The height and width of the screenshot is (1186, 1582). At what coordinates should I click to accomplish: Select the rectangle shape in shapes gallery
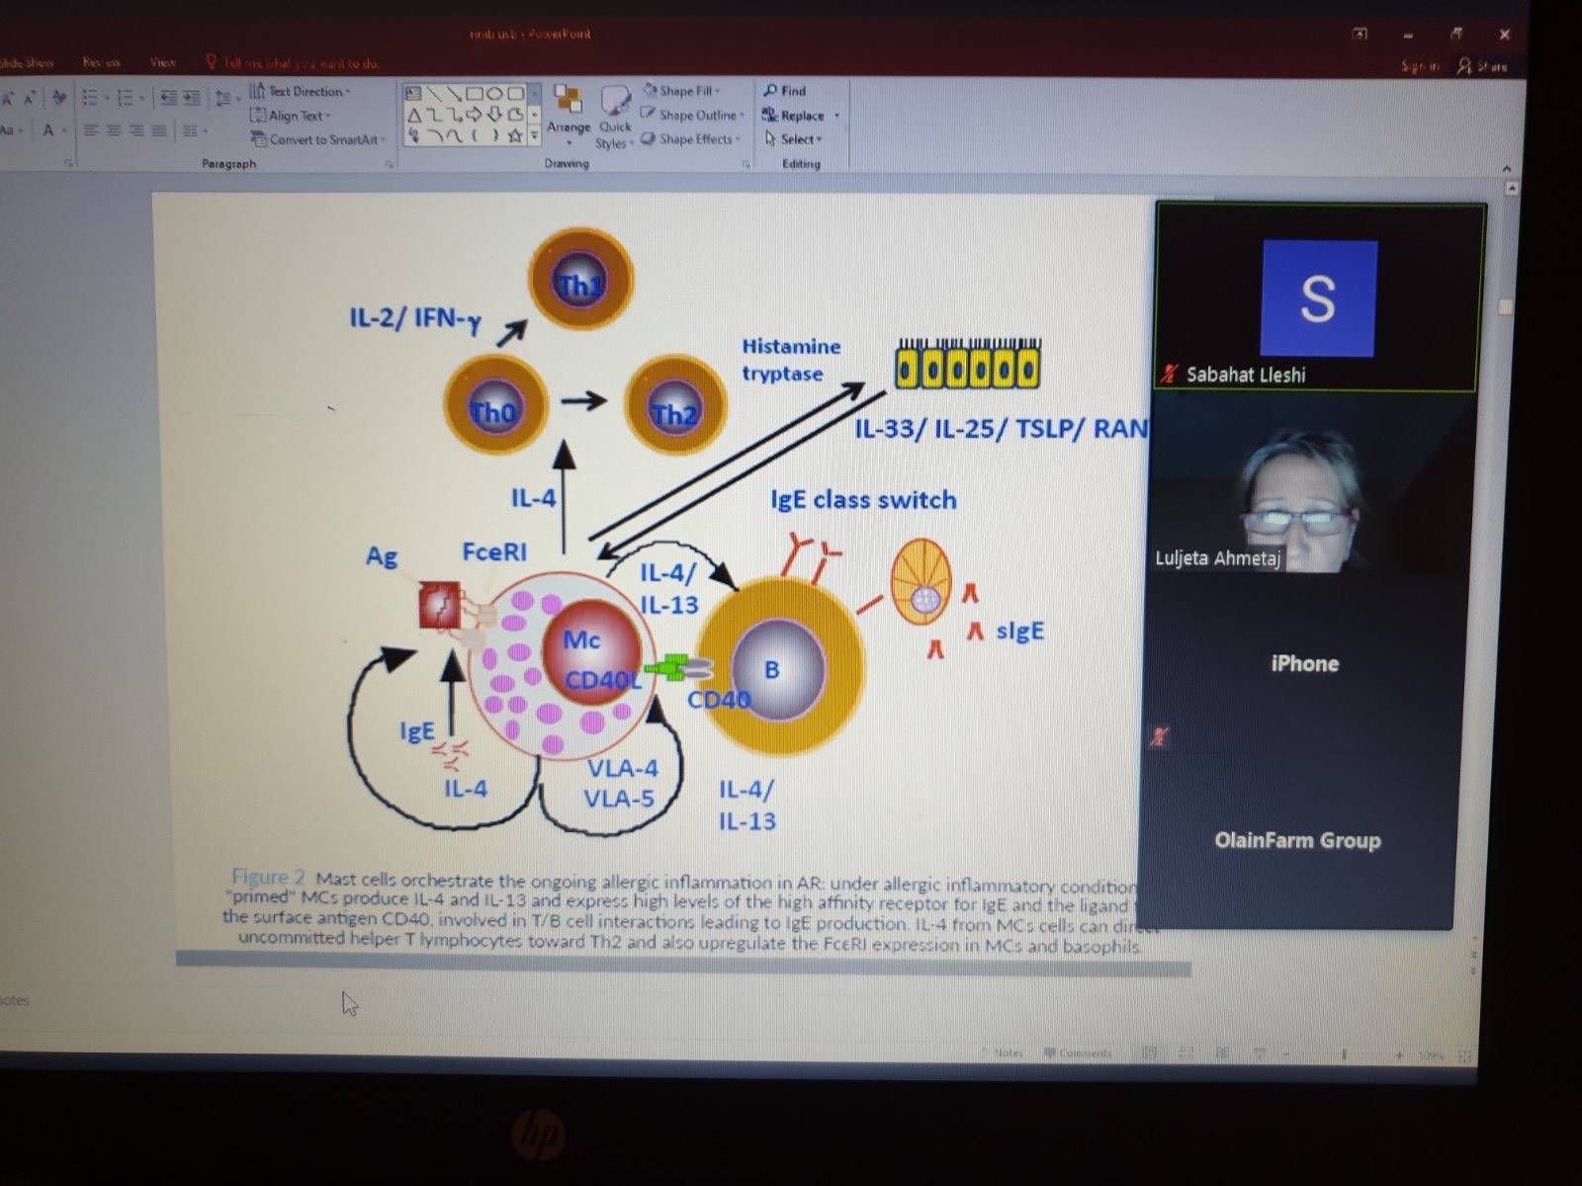coord(475,94)
